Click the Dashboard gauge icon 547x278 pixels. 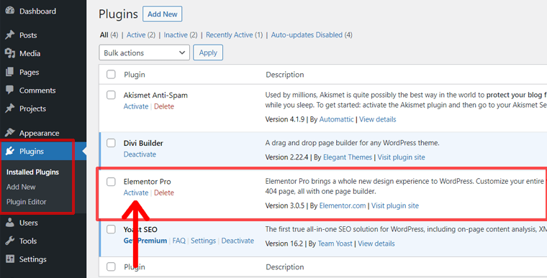tap(10, 11)
